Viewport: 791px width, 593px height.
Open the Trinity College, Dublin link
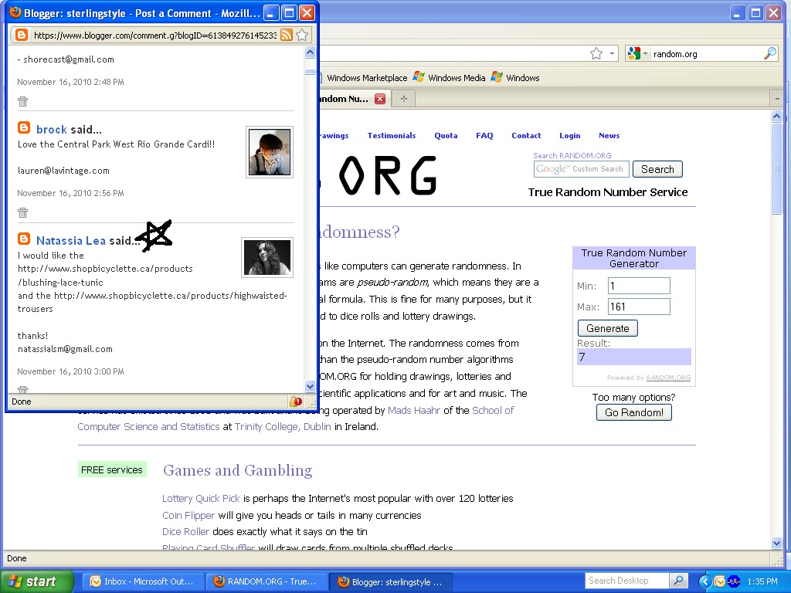click(x=283, y=426)
